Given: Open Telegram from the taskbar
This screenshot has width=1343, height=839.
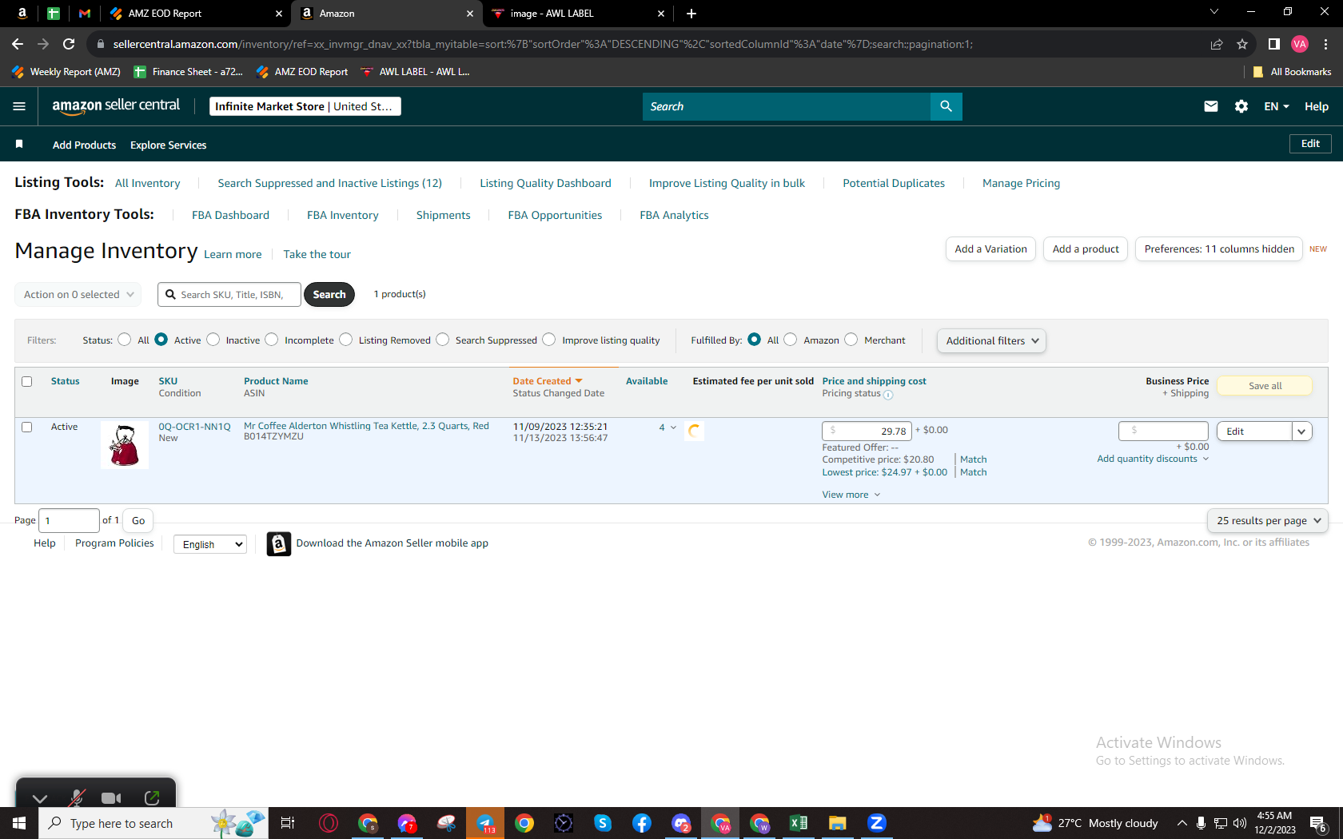Looking at the screenshot, I should coord(485,823).
